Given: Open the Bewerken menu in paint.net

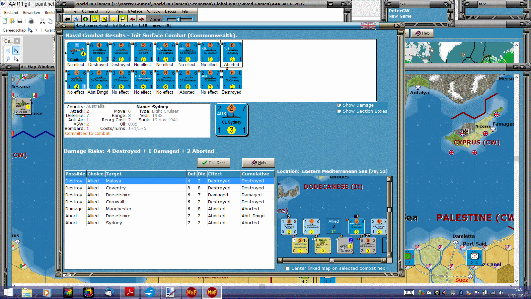Looking at the screenshot, I should (32, 13).
